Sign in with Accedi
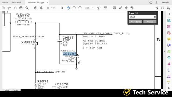 point(165,2)
